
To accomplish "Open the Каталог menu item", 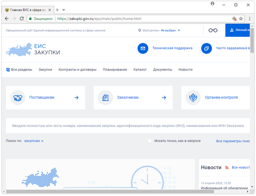I will [140, 70].
